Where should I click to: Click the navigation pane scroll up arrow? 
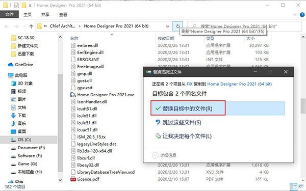60,37
